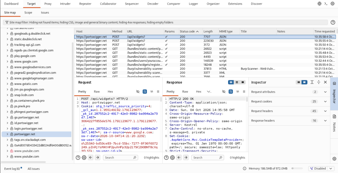Screen dimensions: 338x173
Task: Open the Event log (6) link
Action: click(x=12, y=169)
